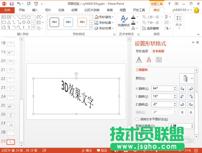Select the oval shape in gallery

(x=29, y=17)
